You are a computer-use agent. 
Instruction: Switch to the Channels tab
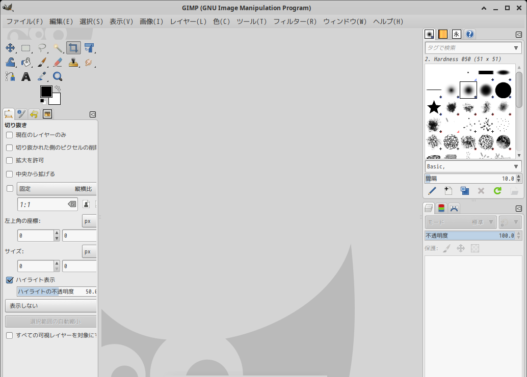(441, 208)
